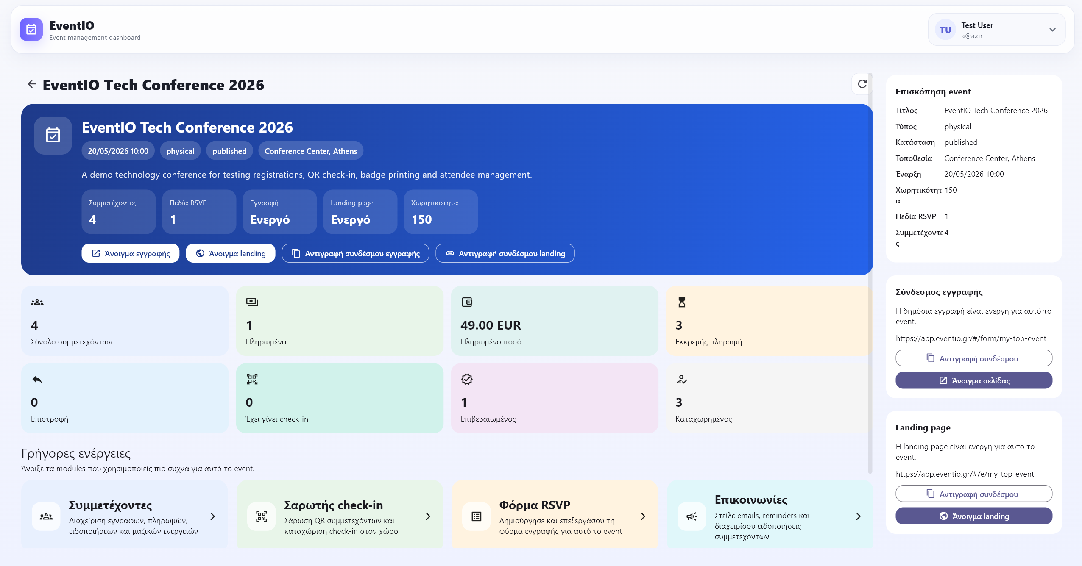This screenshot has height=566, width=1082.
Task: Click the Επισκόπηση event heading
Action: point(933,92)
